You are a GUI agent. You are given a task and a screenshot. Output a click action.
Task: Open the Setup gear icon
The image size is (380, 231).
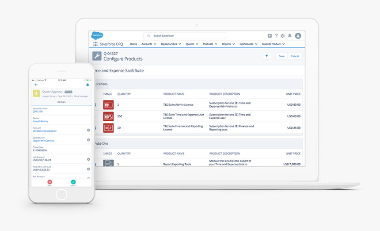pos(283,36)
